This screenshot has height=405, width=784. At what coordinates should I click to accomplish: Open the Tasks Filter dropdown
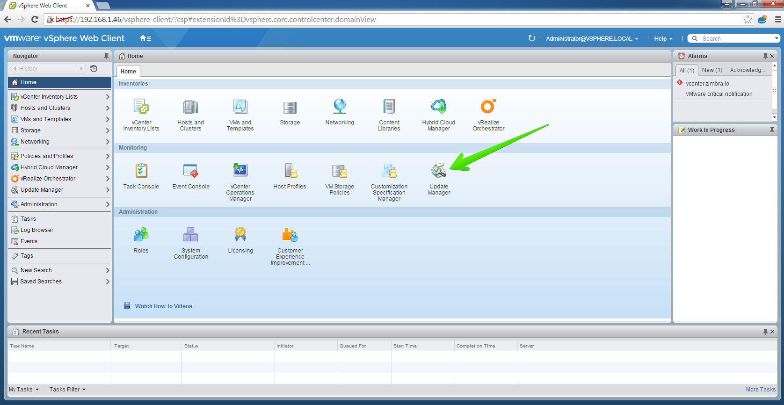68,390
